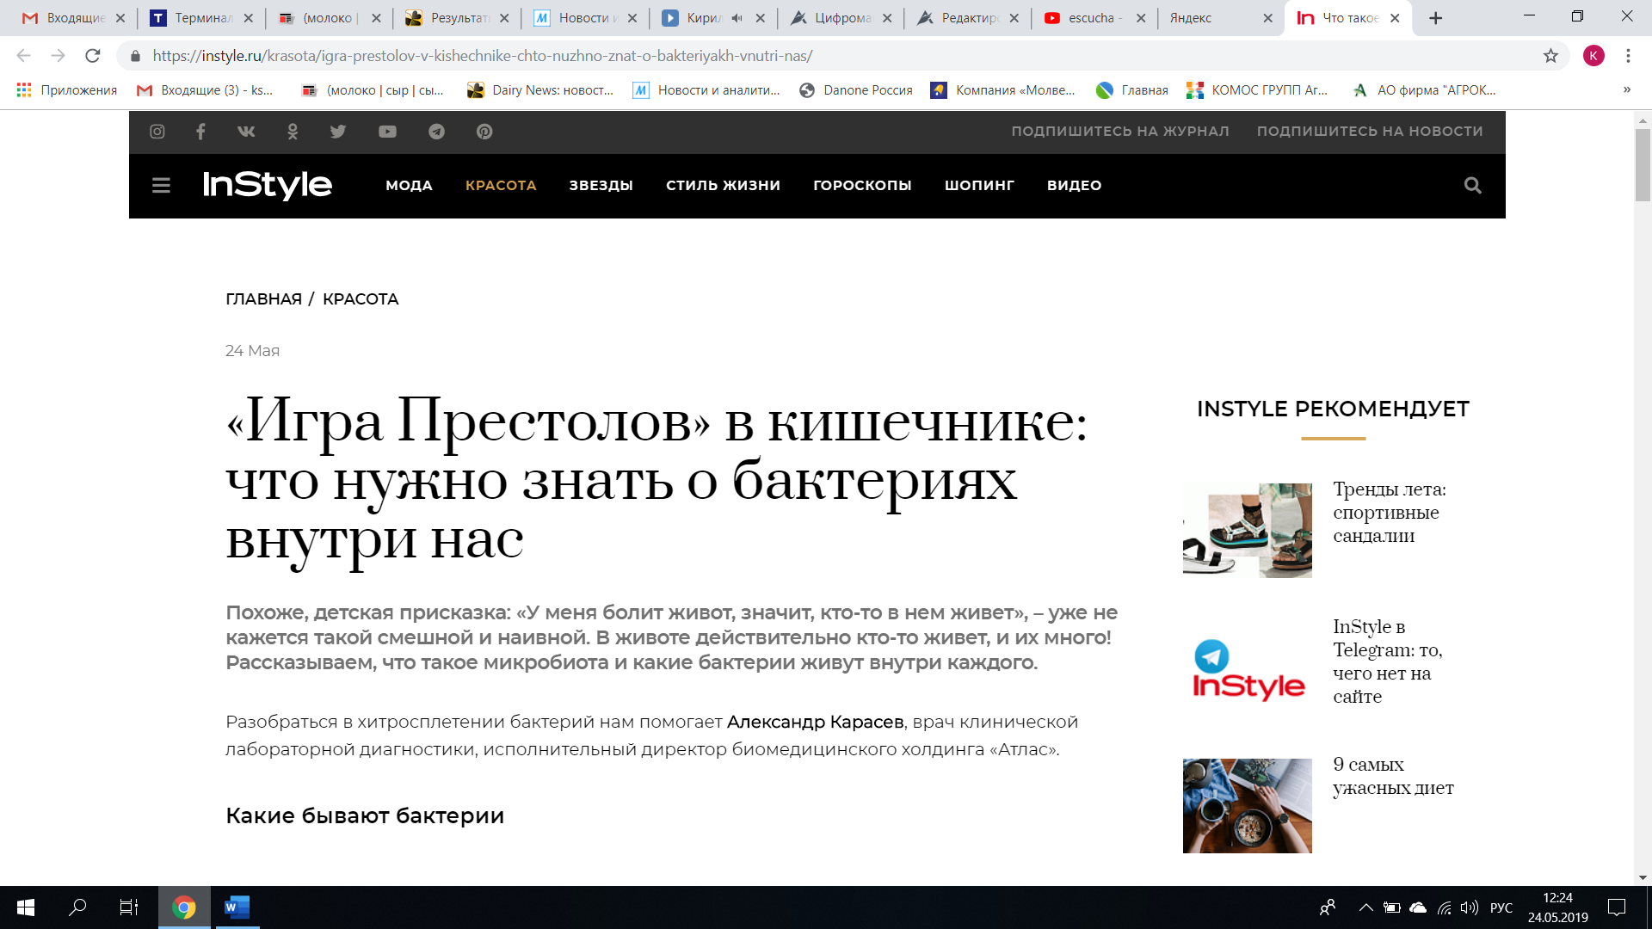Open InStyle's Instagram page icon

[x=157, y=132]
